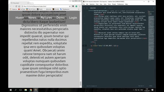Click back tab arrow in Sublime
This screenshot has width=164, height=92.
tap(84, 8)
